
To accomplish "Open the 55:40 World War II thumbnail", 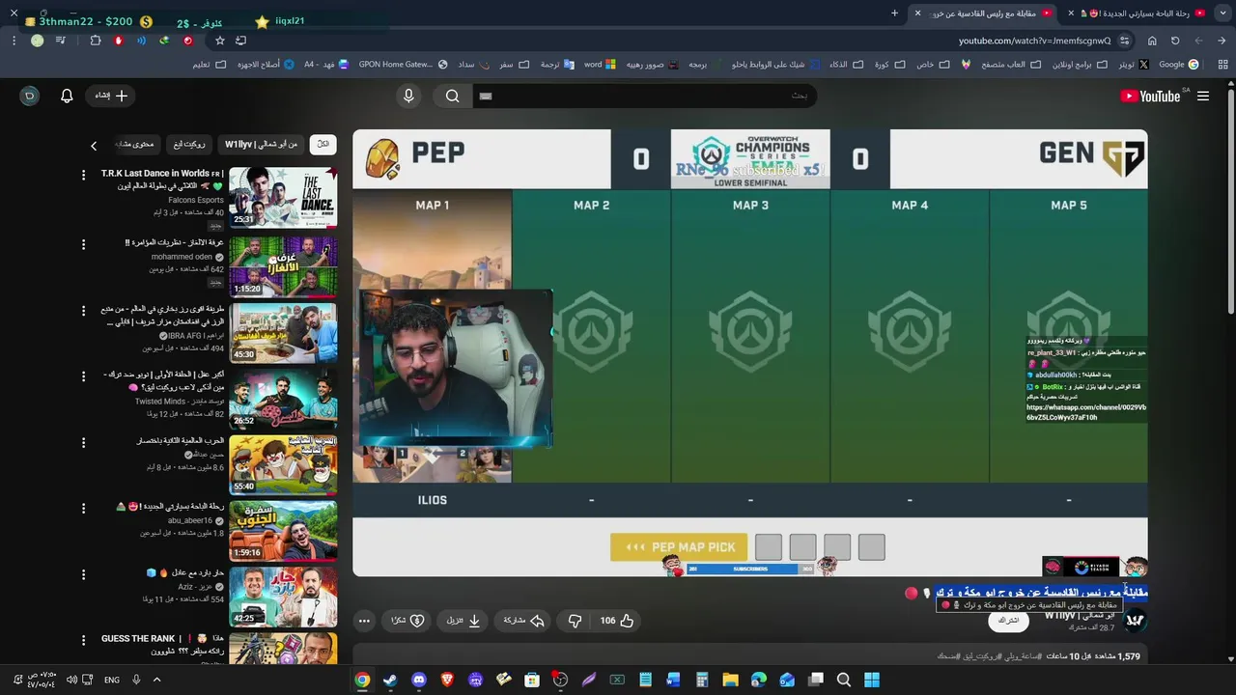I will [283, 464].
